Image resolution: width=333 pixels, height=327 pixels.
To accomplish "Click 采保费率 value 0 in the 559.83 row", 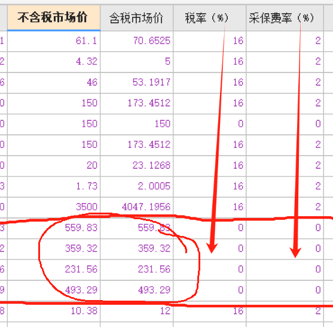I will pyautogui.click(x=285, y=228).
